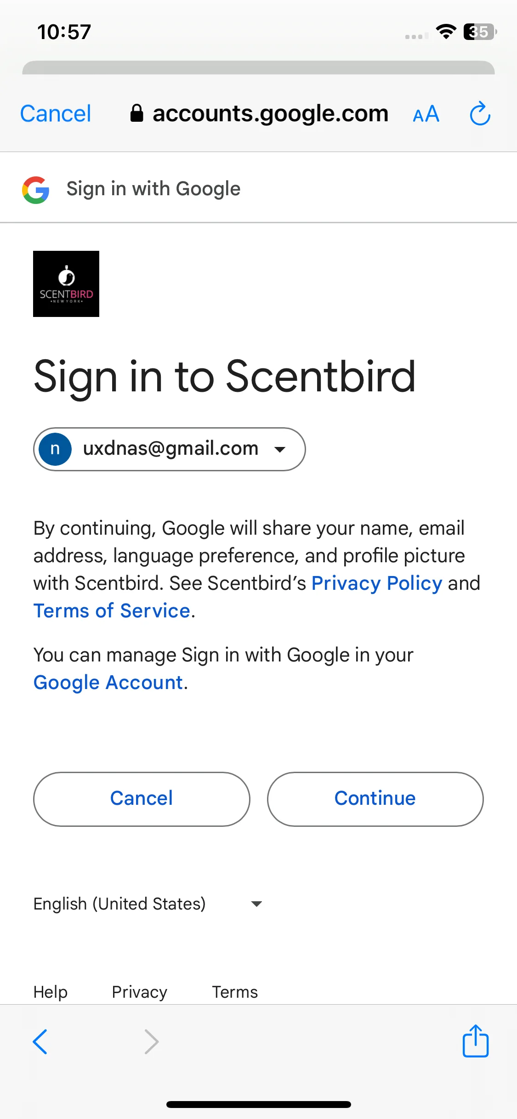The image size is (517, 1119).
Task: Click the language dropdown arrow
Action: [x=256, y=904]
